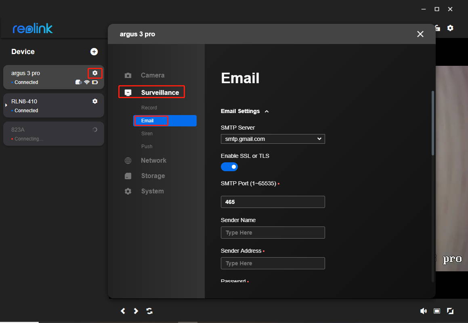
Task: Open the Push submenu item
Action: [147, 146]
